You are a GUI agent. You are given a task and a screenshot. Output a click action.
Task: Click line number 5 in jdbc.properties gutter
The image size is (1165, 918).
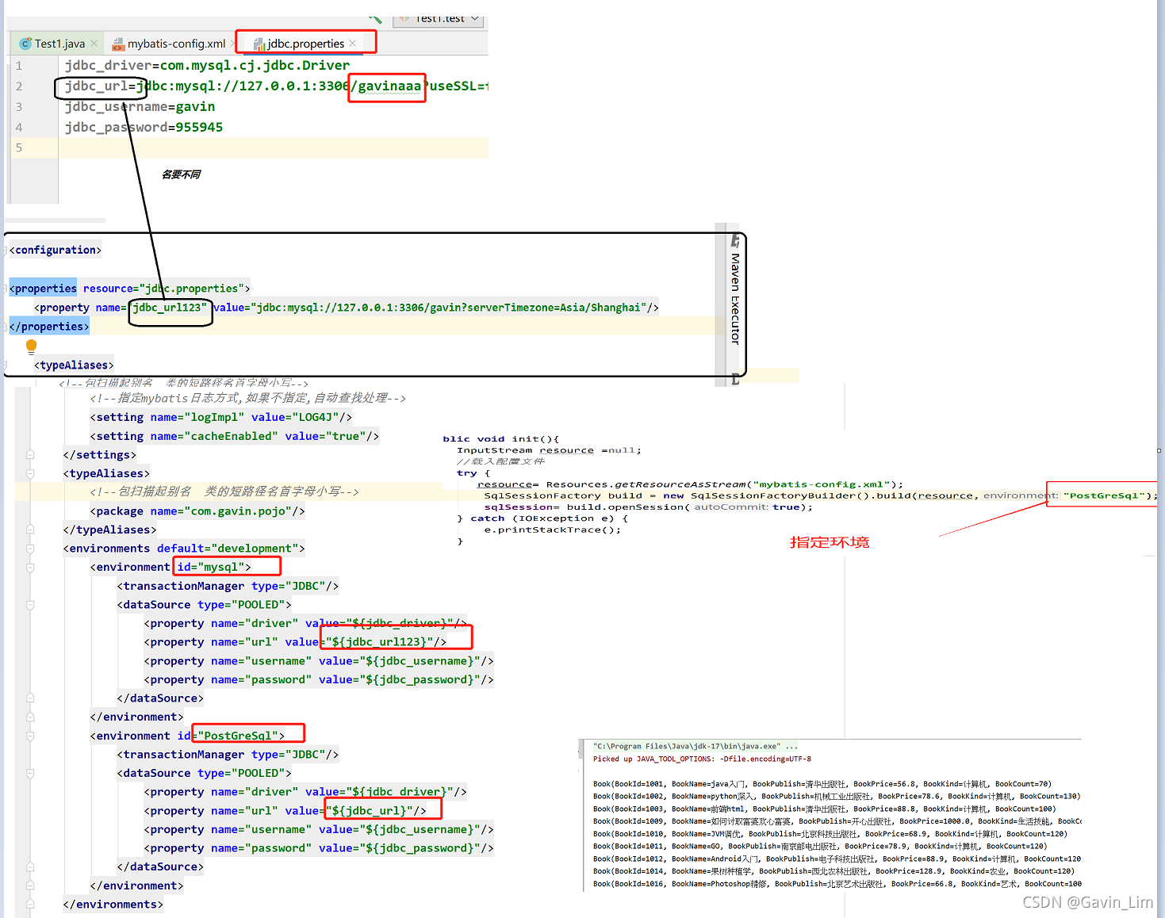pos(19,148)
